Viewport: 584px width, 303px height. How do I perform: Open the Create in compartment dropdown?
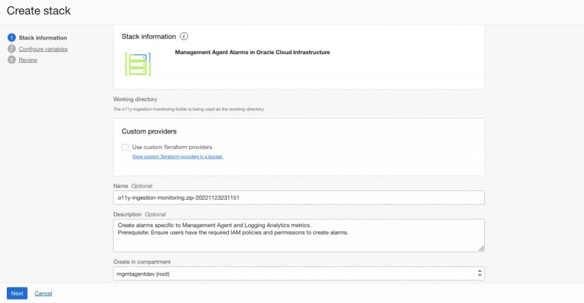[x=299, y=273]
